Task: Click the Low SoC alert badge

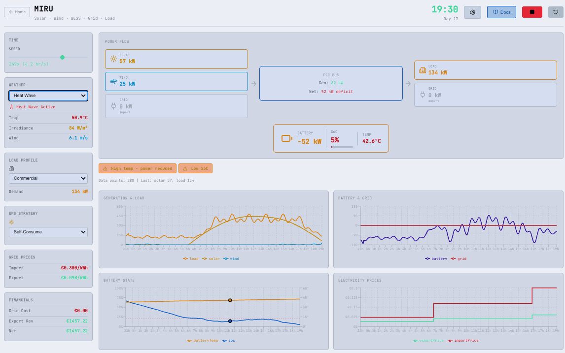Action: 195,168
